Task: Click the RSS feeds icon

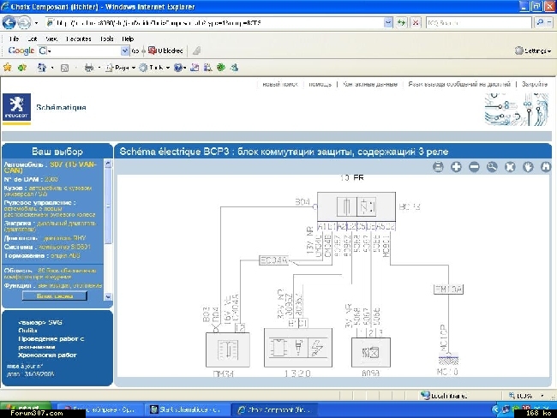Action: coord(64,68)
